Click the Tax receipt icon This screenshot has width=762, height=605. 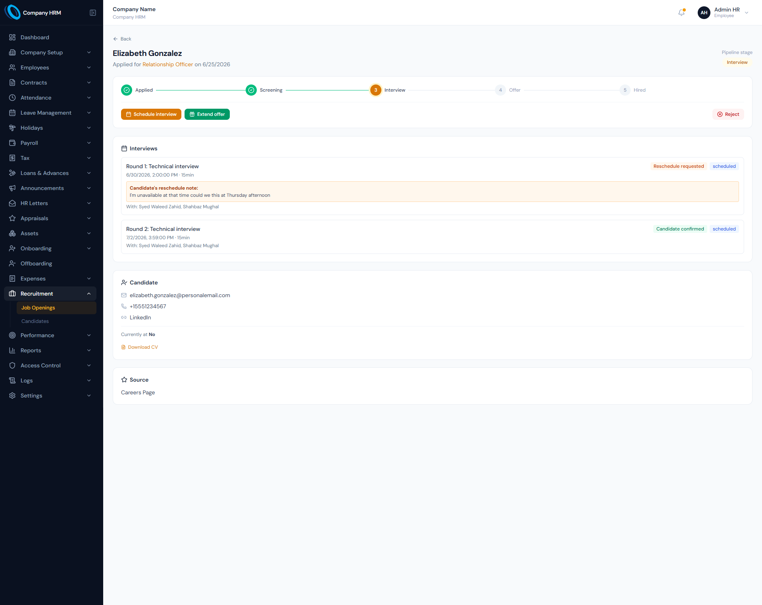[12, 158]
